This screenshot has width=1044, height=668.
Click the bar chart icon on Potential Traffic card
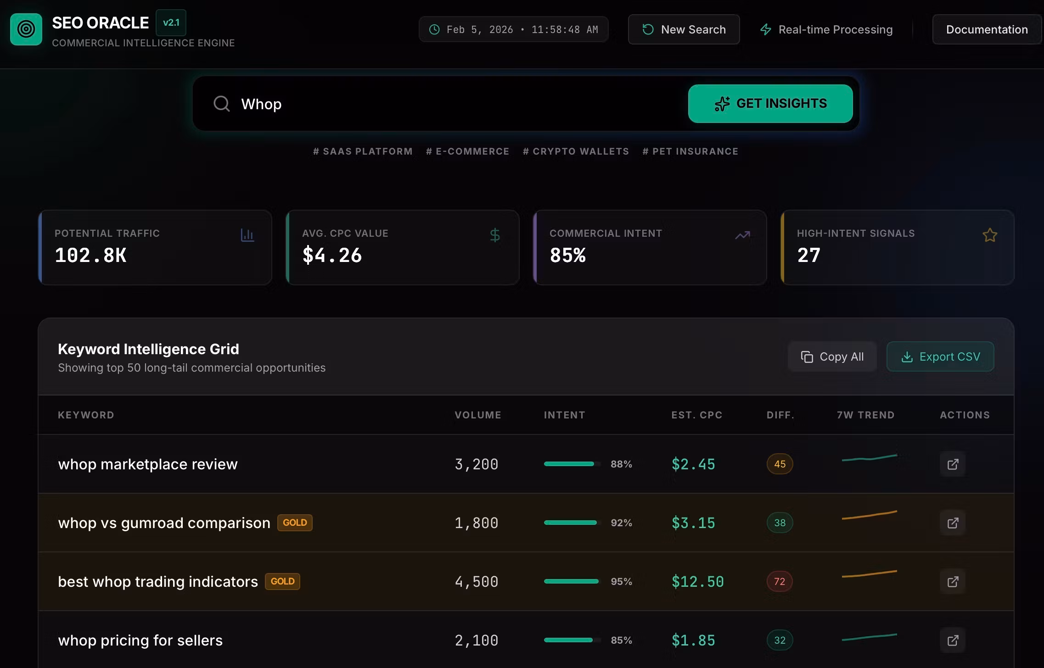click(247, 235)
